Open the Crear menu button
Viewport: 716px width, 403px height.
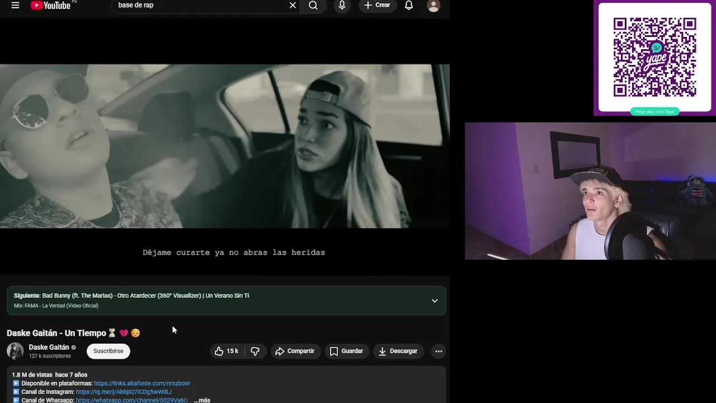(x=377, y=5)
